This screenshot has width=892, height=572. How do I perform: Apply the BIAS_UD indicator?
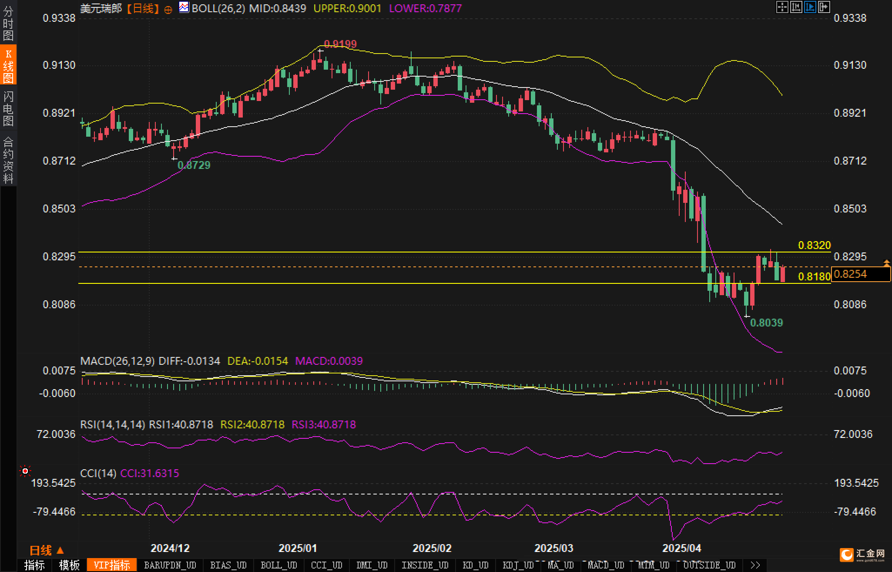click(228, 565)
